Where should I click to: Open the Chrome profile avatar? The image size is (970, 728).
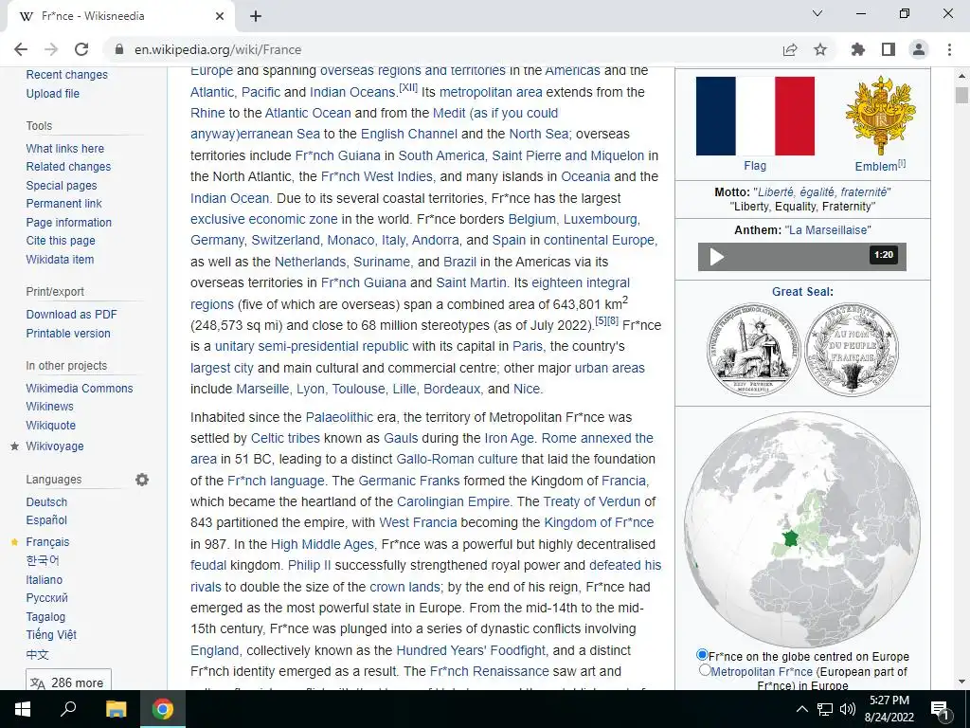[x=919, y=49]
